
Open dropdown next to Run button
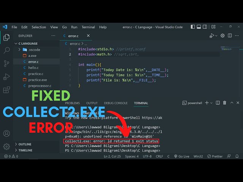point(216,36)
